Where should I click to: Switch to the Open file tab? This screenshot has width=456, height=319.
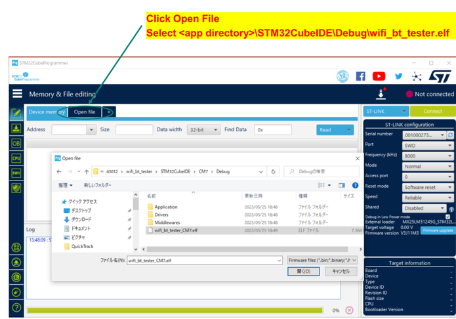coord(84,112)
